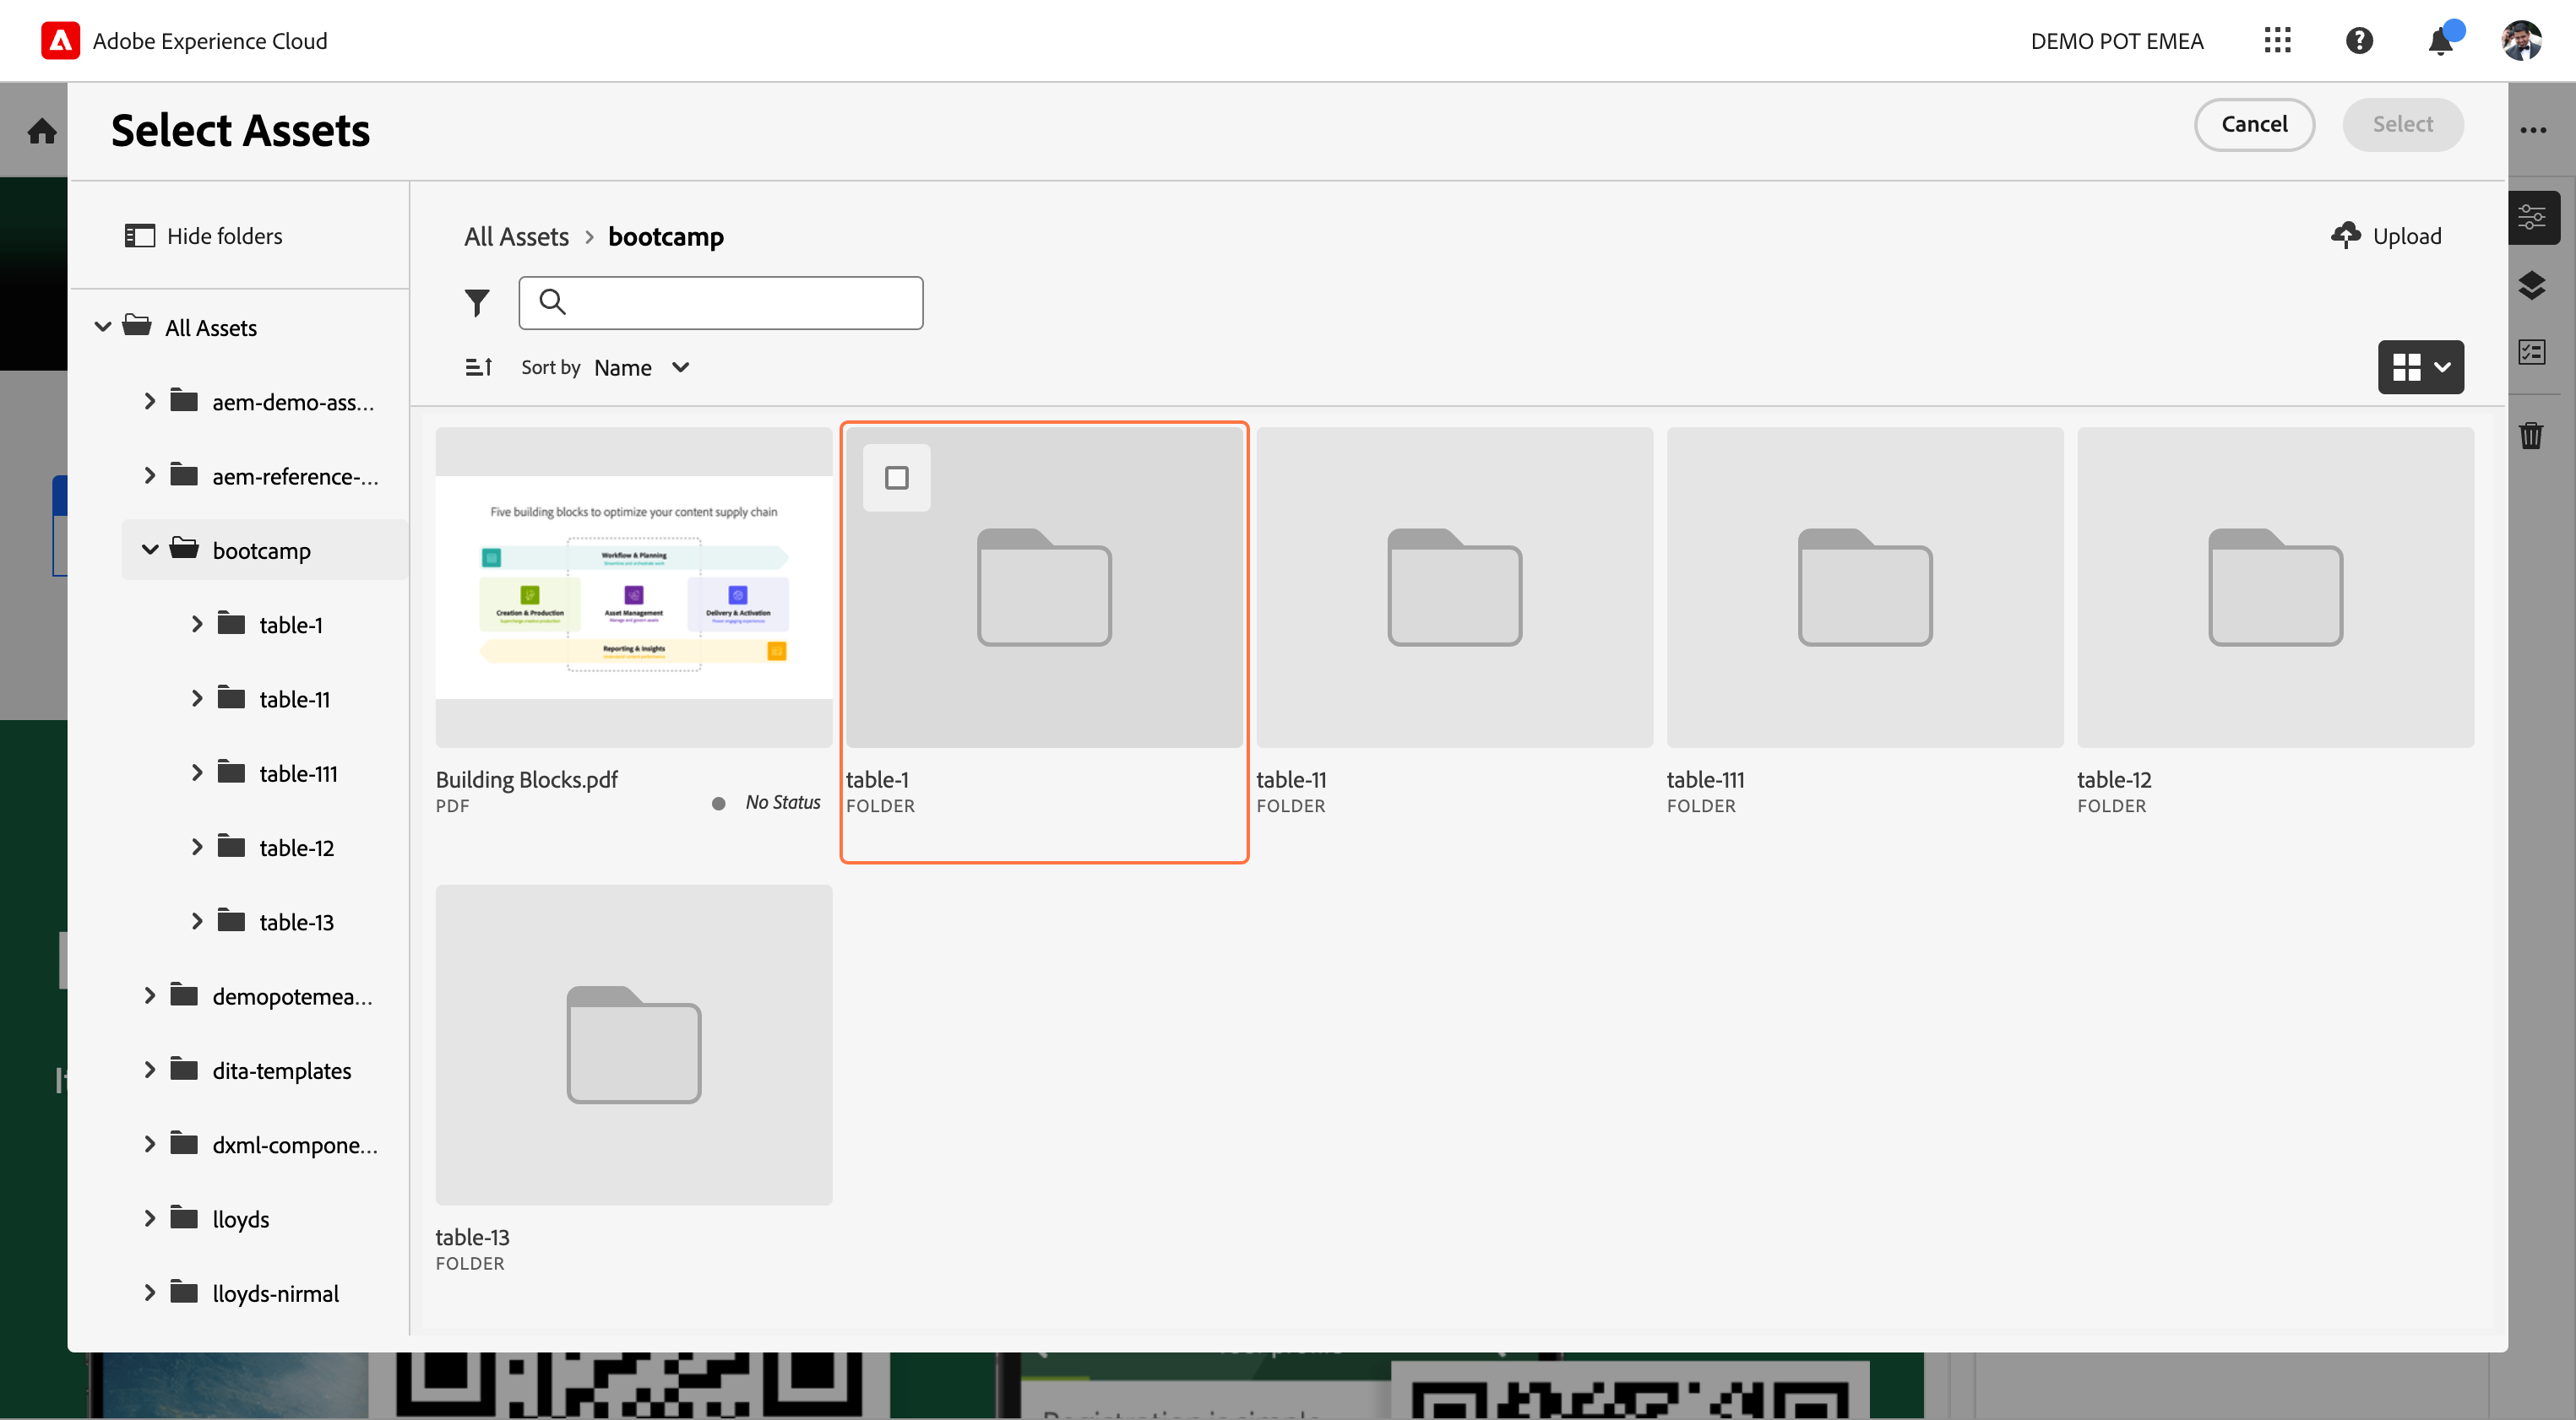The height and width of the screenshot is (1420, 2576).
Task: Open the table-13 folder card
Action: [x=633, y=1045]
